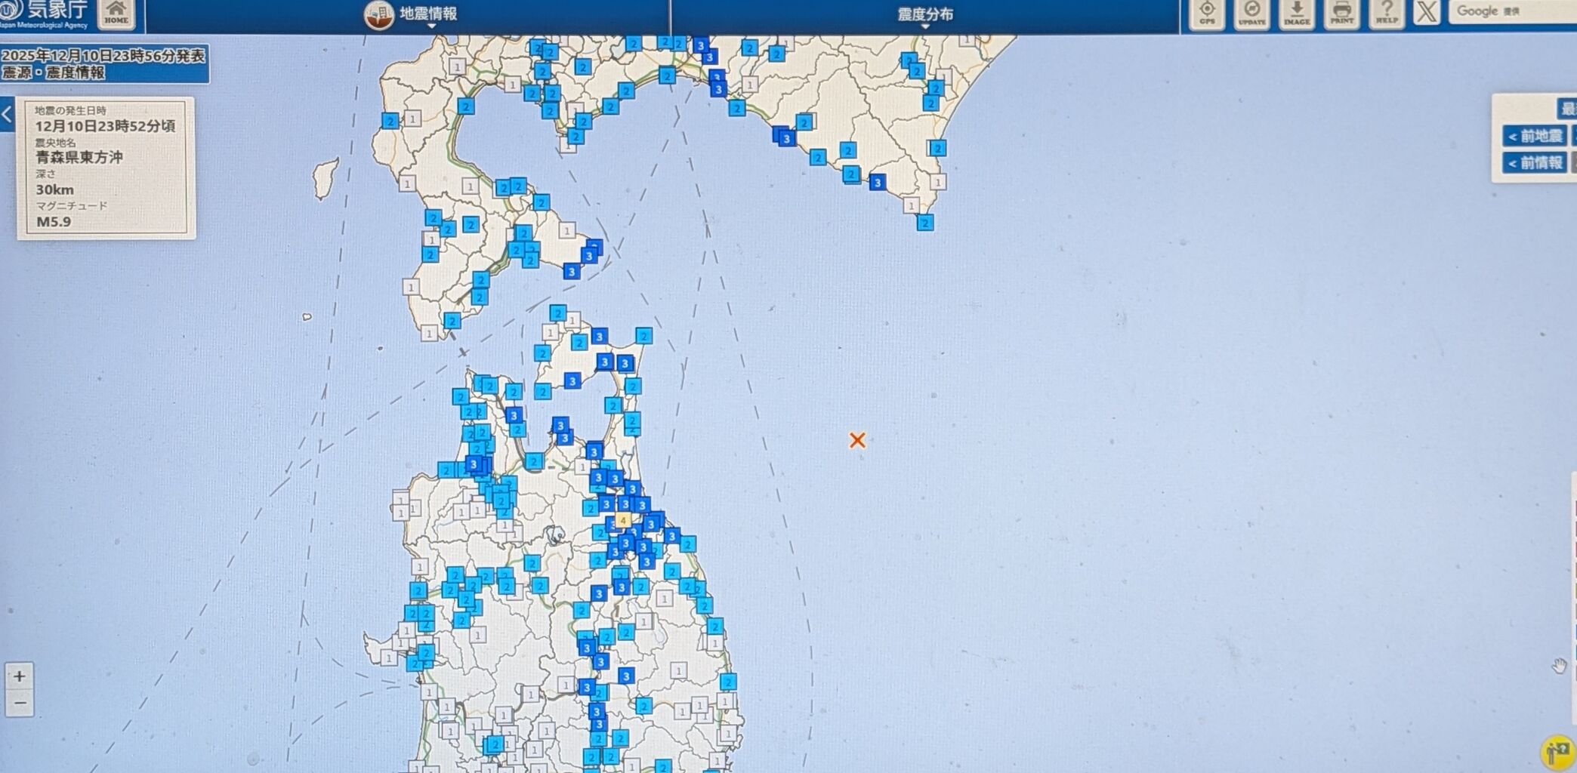Open the 地震情報 menu

412,14
